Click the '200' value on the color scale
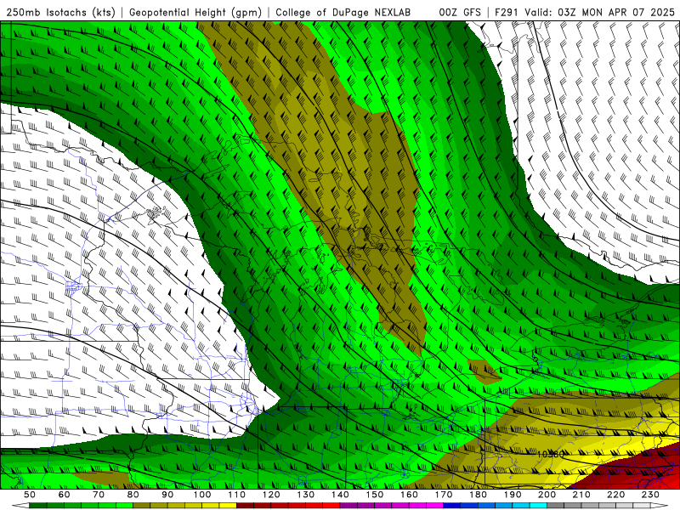 pyautogui.click(x=547, y=495)
